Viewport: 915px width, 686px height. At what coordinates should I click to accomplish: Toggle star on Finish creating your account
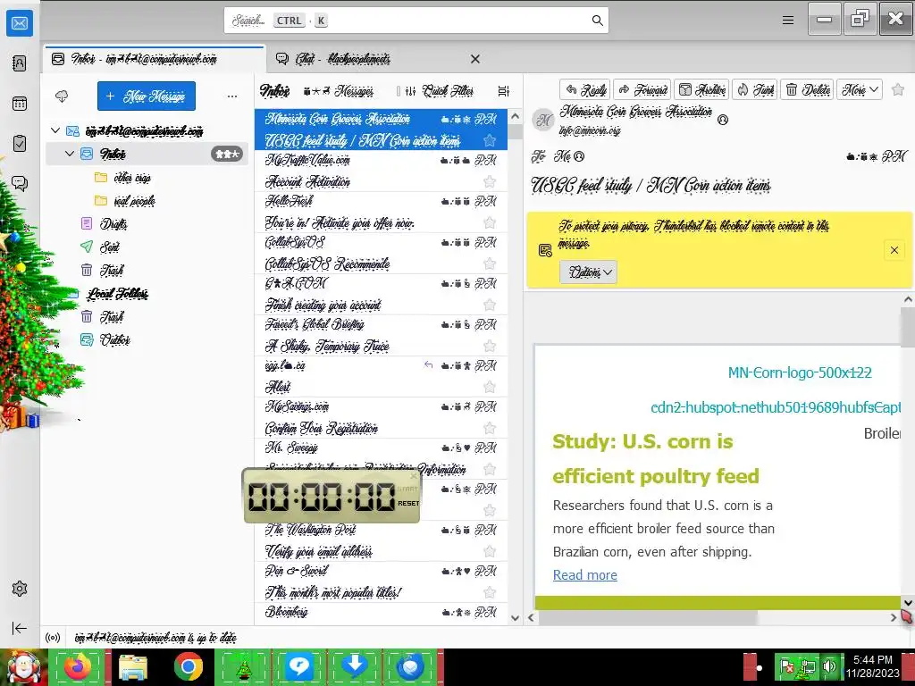point(490,305)
